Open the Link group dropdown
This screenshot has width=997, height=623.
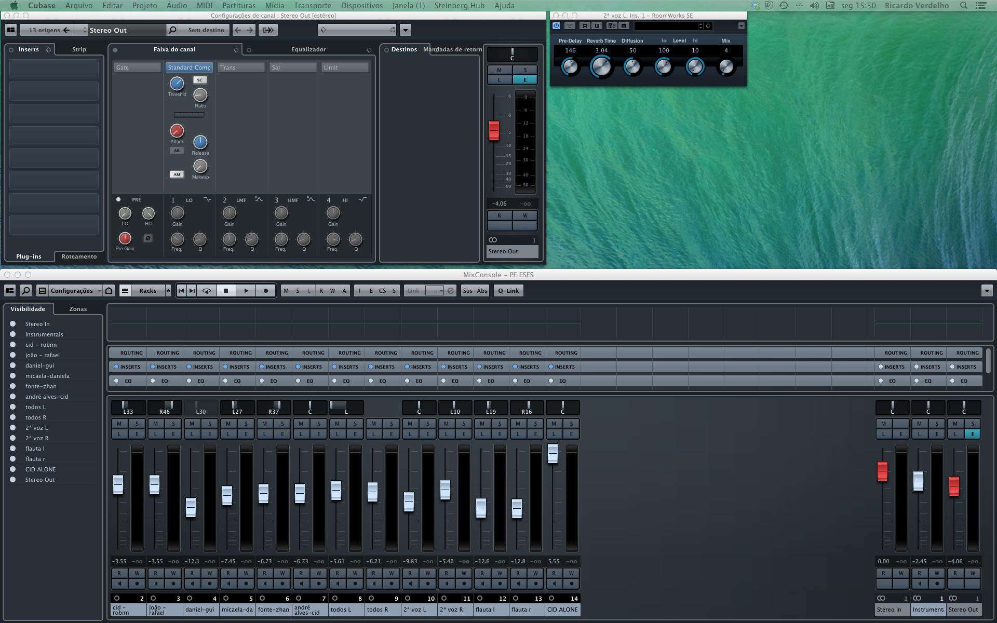point(434,291)
